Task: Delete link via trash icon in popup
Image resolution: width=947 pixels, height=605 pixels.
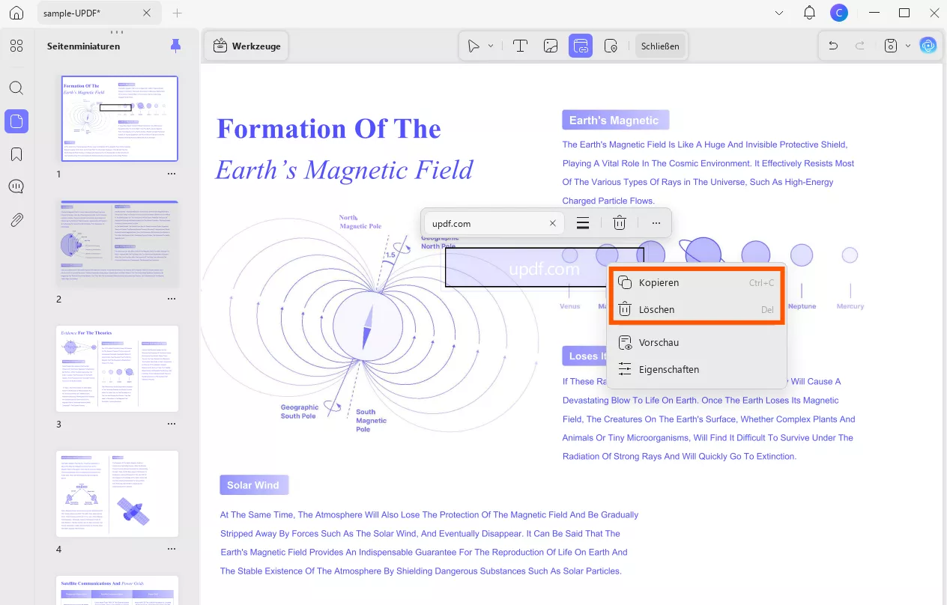Action: click(619, 223)
